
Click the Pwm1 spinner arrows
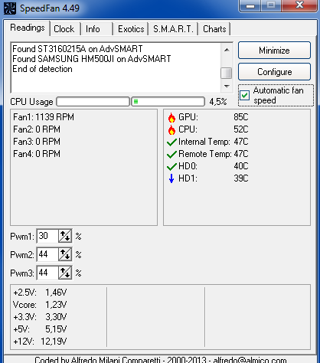65,236
